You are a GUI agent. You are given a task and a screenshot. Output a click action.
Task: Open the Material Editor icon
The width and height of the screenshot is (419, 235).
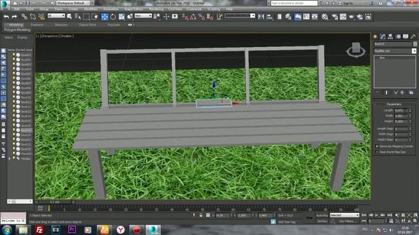pos(325,17)
